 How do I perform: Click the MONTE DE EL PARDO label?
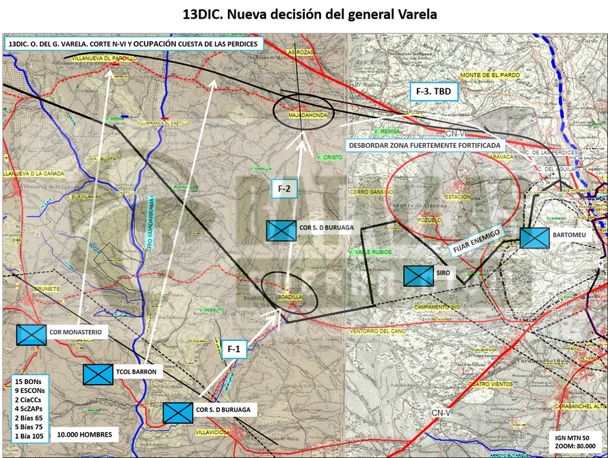pos(490,75)
